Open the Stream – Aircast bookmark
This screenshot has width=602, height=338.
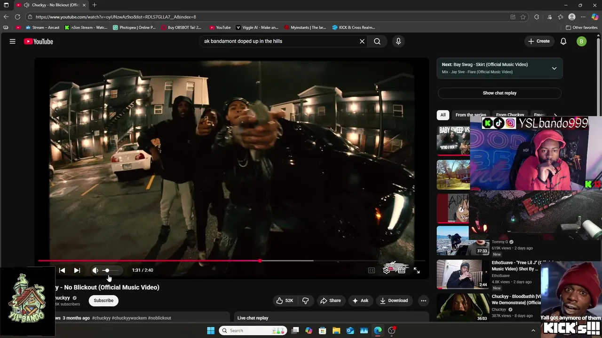[x=42, y=27]
